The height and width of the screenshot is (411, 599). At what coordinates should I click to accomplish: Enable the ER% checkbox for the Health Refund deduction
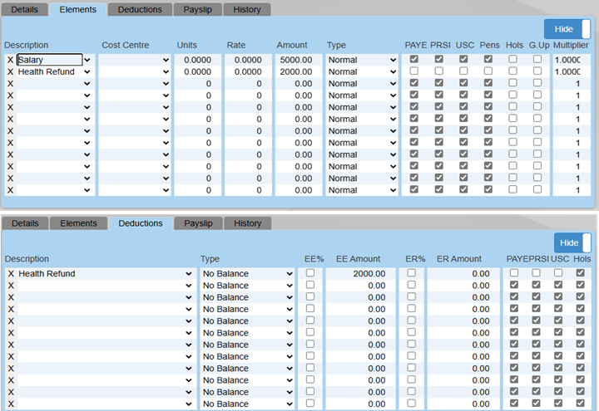pyautogui.click(x=411, y=273)
